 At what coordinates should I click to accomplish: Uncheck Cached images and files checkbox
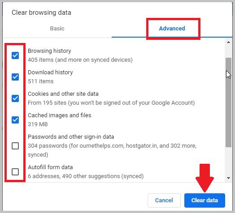pos(15,120)
